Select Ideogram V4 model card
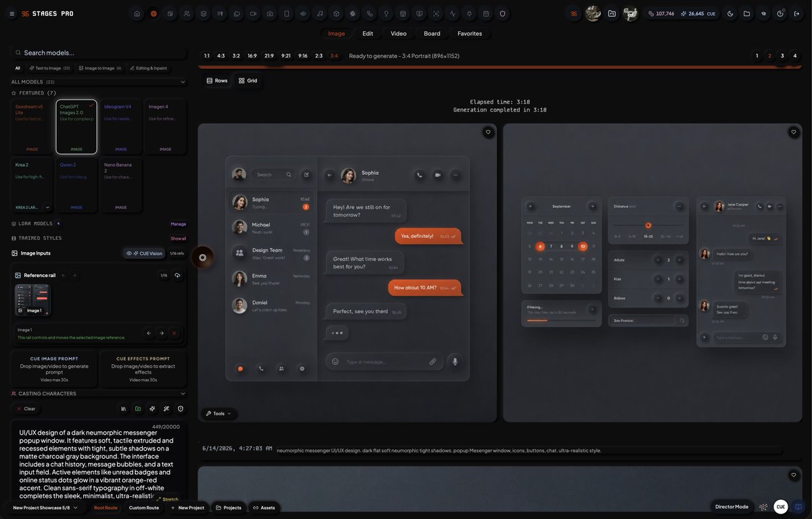This screenshot has height=519, width=812. 120,127
